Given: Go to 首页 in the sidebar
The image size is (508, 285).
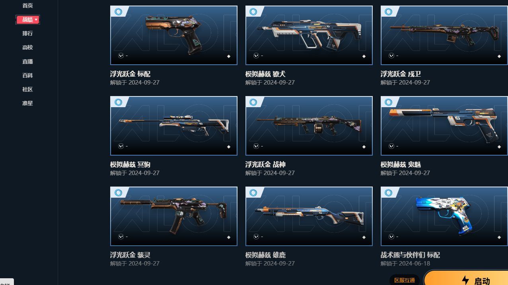Looking at the screenshot, I should click(27, 6).
